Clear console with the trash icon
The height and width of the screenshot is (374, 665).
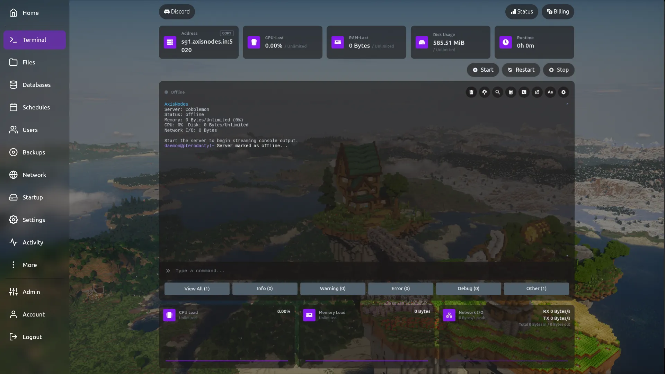471,92
